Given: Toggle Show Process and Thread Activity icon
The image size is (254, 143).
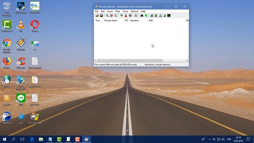Looking at the screenshot, I should [165, 16].
